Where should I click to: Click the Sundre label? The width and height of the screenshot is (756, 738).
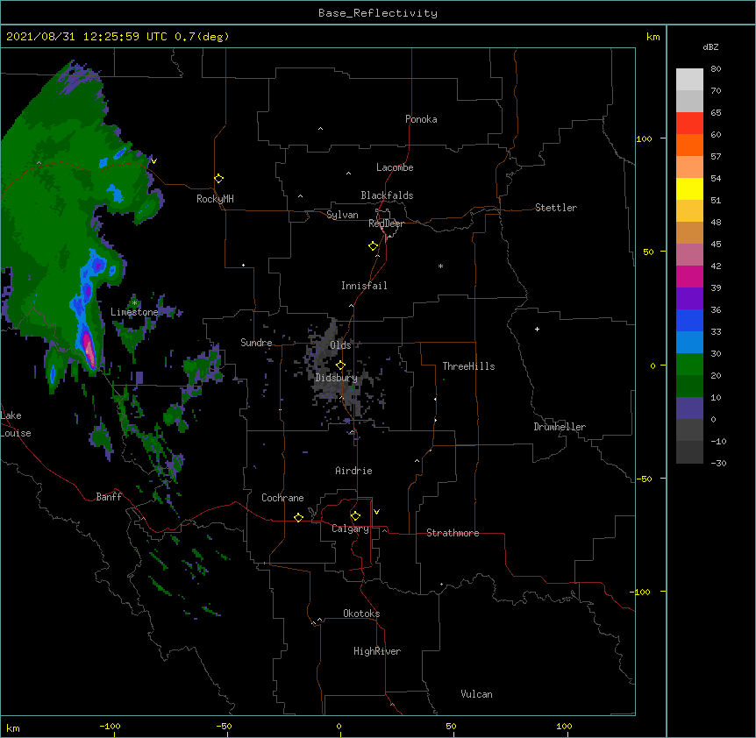256,343
